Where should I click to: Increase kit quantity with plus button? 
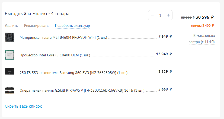pos(168,15)
